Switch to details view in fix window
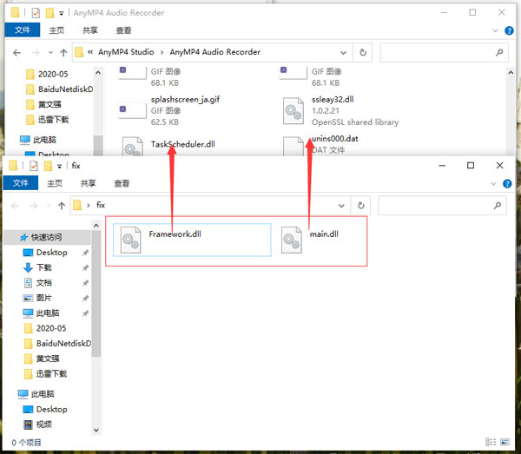 click(491, 442)
